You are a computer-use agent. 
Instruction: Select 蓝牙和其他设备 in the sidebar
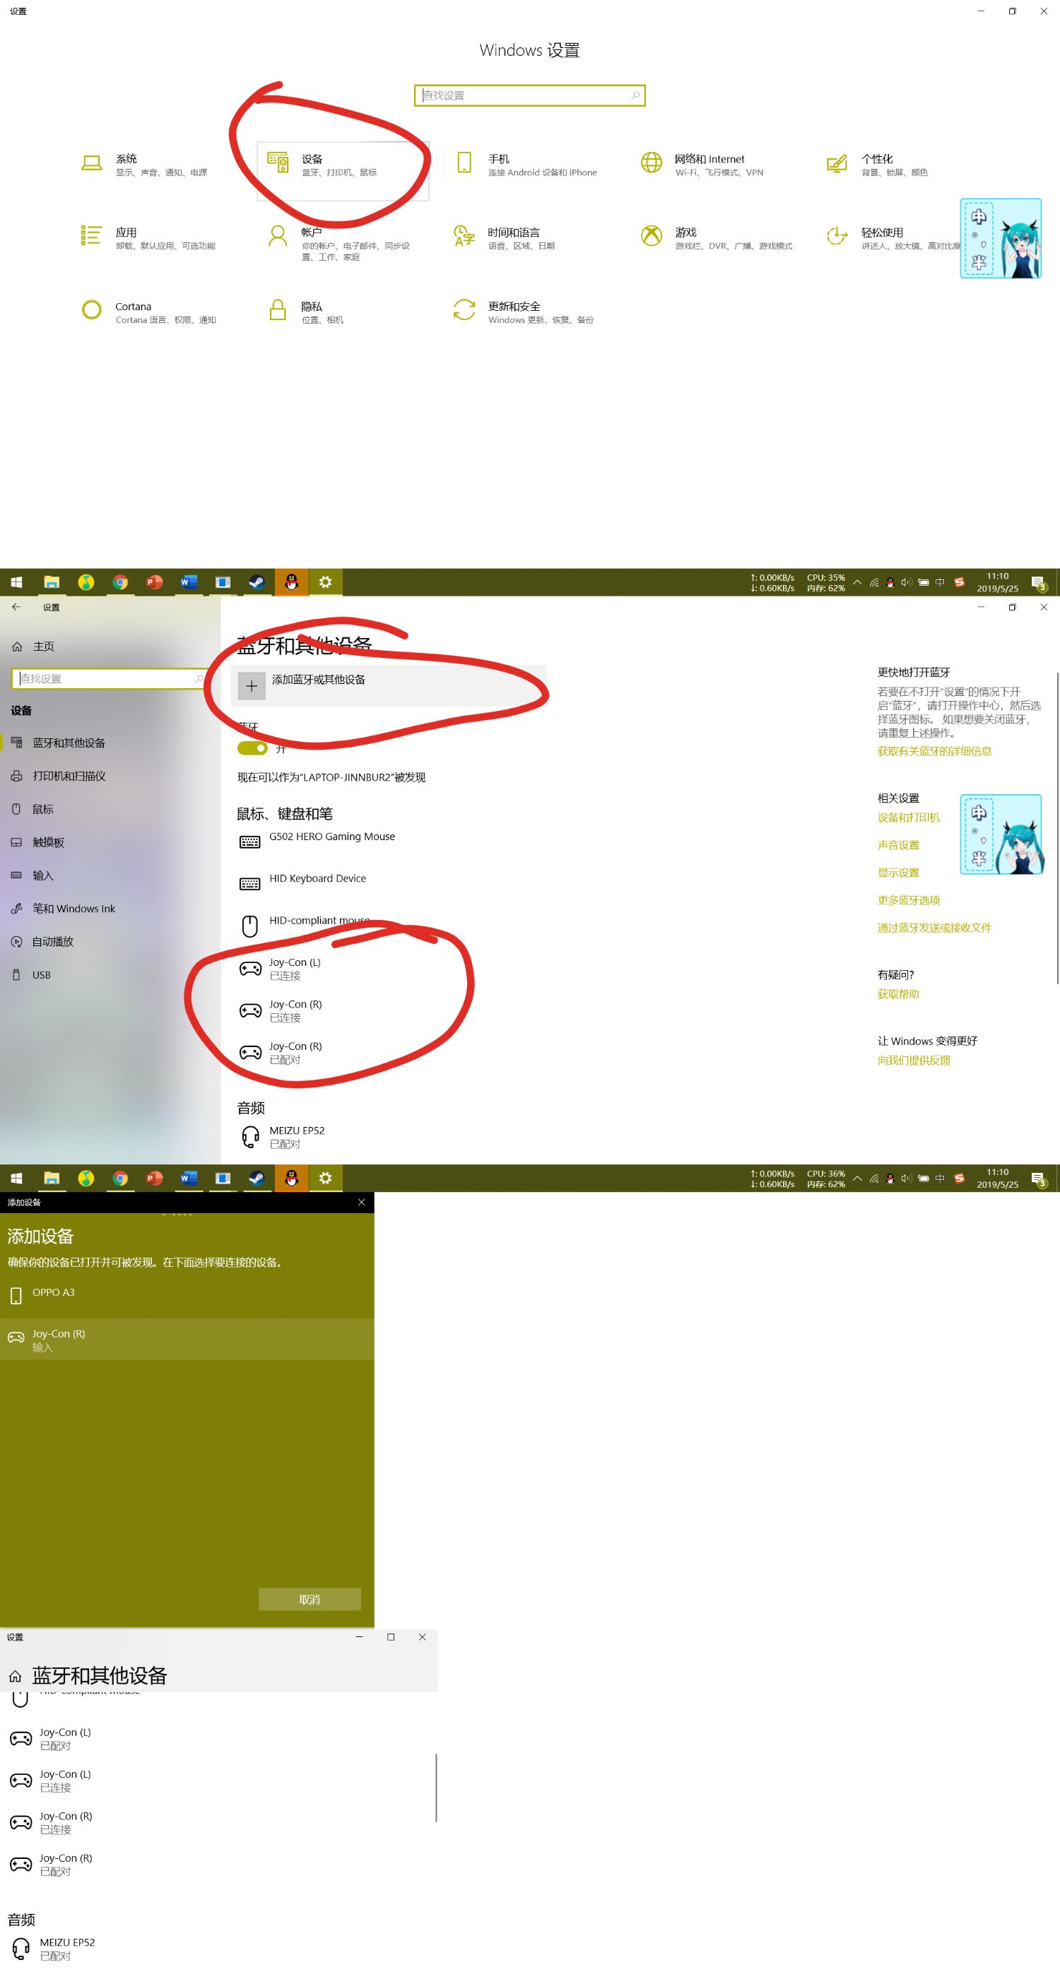(x=110, y=743)
